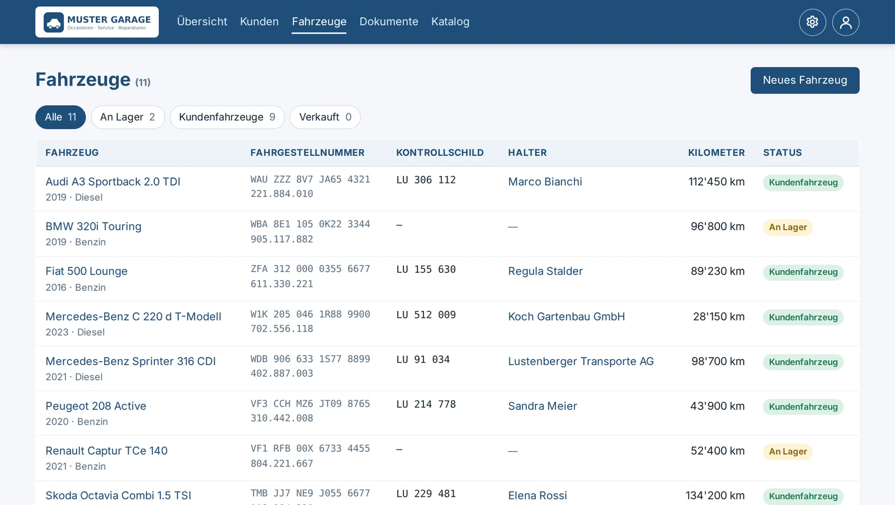This screenshot has height=505, width=895.
Task: Open the Kunden menu
Action: tap(259, 22)
